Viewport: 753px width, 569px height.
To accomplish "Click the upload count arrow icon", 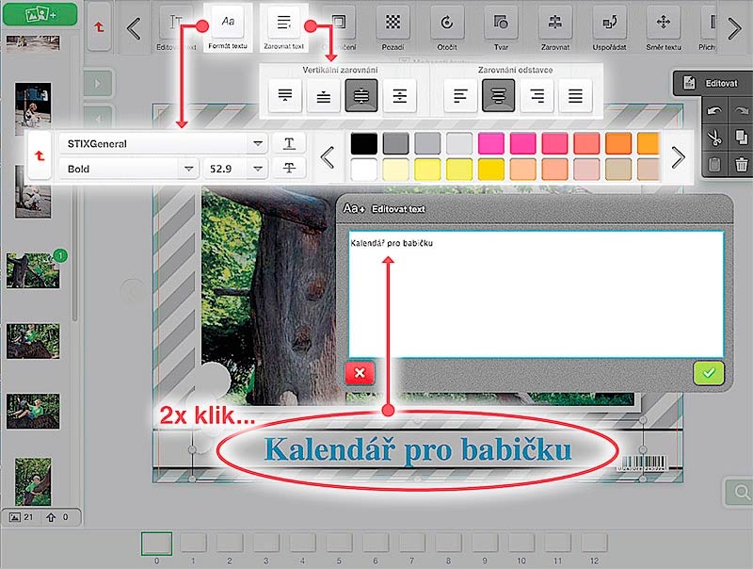I will coord(51,517).
